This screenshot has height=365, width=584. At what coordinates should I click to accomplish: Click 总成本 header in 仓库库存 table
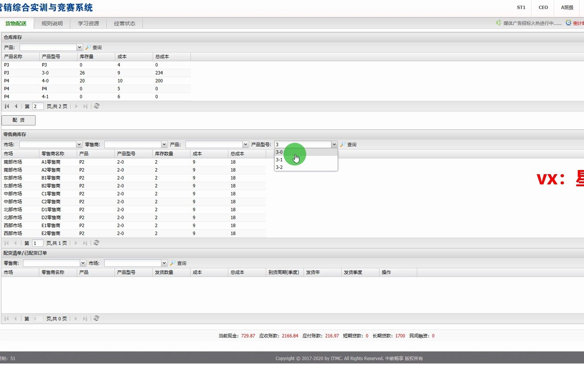click(x=172, y=57)
